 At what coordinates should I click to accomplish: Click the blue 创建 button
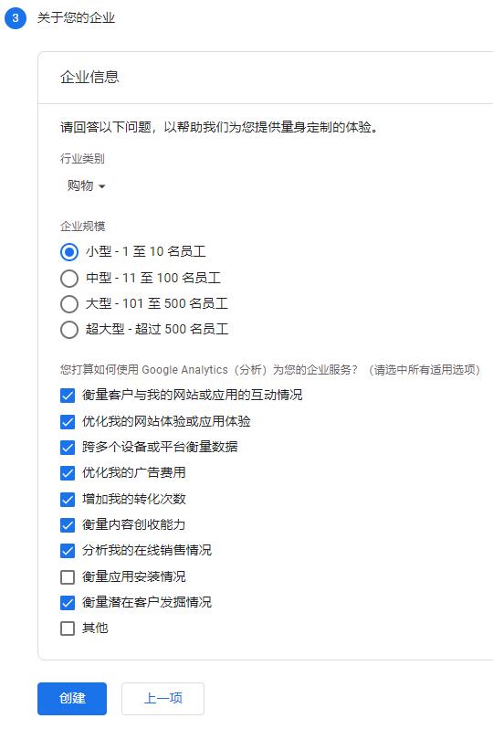click(x=72, y=698)
